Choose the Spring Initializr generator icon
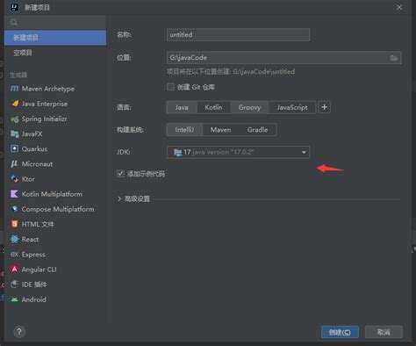This screenshot has width=416, height=346. point(14,119)
